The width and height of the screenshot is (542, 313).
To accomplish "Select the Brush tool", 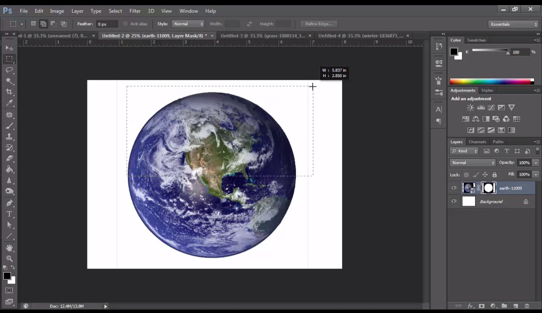I will coord(9,125).
